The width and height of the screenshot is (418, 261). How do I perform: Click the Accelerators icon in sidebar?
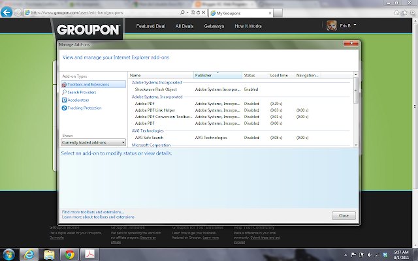pyautogui.click(x=64, y=100)
